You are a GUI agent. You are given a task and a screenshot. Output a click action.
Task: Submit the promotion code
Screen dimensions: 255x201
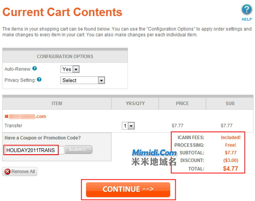point(79,149)
